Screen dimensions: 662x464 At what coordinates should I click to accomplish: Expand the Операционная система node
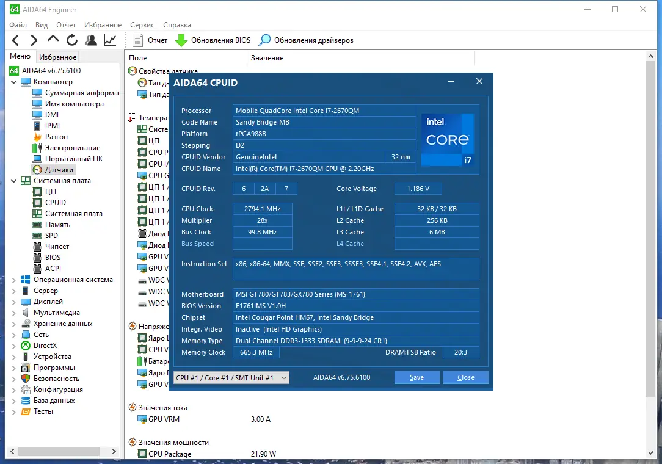[13, 280]
